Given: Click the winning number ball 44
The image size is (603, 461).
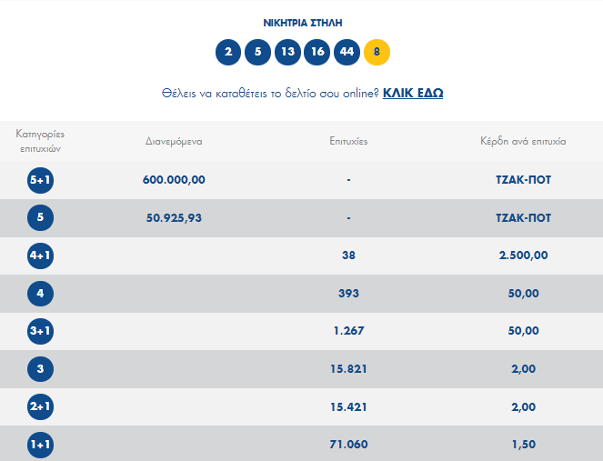Looking at the screenshot, I should coord(347,52).
